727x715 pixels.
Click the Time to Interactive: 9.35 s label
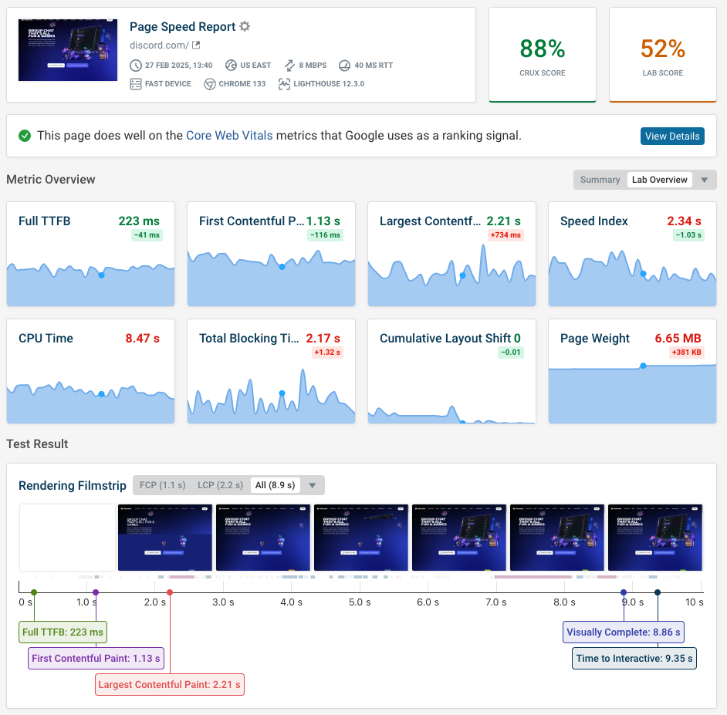(634, 659)
